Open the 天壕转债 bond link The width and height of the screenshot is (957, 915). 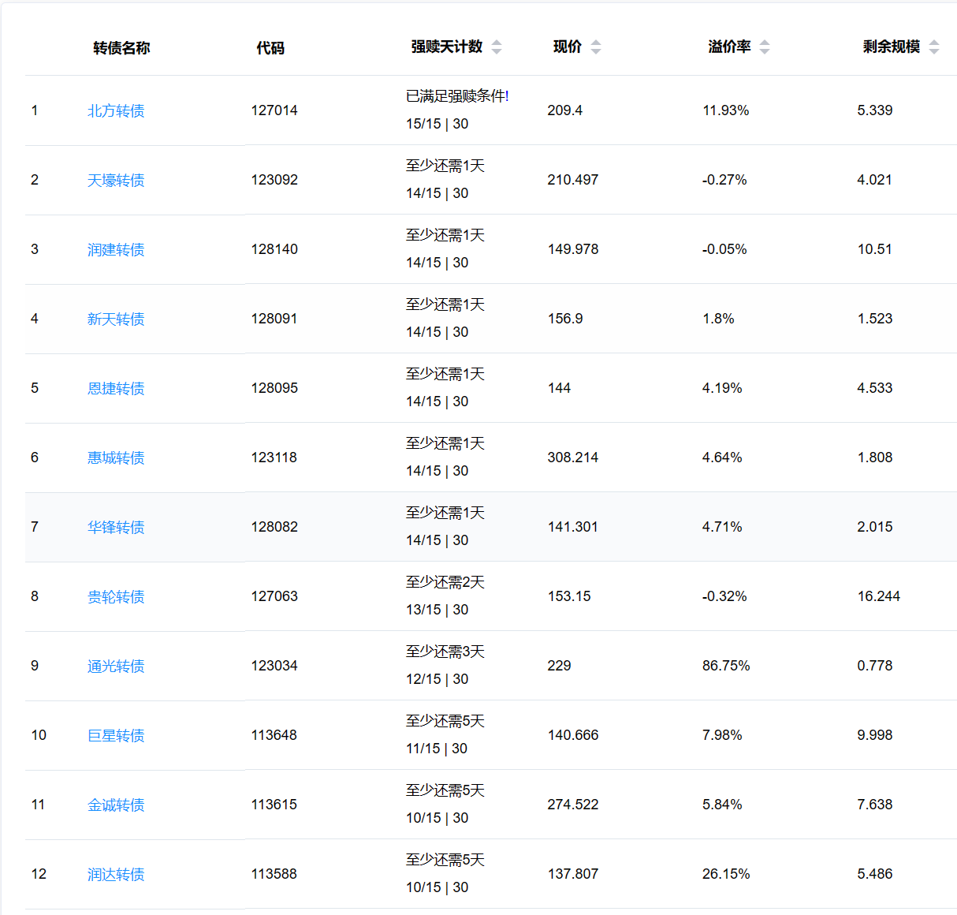pyautogui.click(x=116, y=181)
